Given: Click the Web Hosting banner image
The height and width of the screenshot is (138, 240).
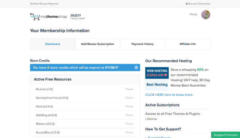Looking at the screenshot, I should 157,73.
